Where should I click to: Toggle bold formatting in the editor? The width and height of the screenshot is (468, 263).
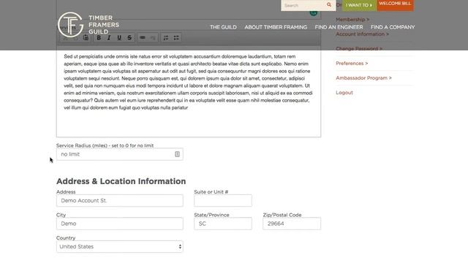point(99,37)
